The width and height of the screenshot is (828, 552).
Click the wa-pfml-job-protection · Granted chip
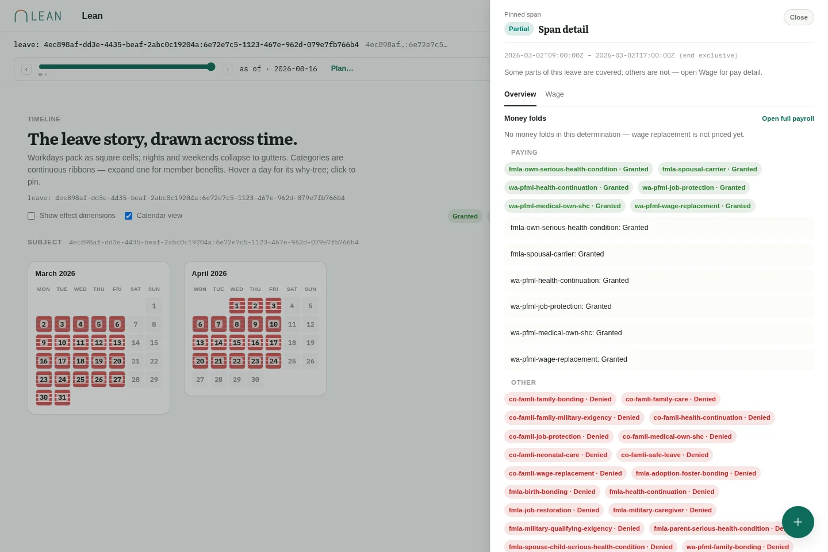[x=693, y=187]
